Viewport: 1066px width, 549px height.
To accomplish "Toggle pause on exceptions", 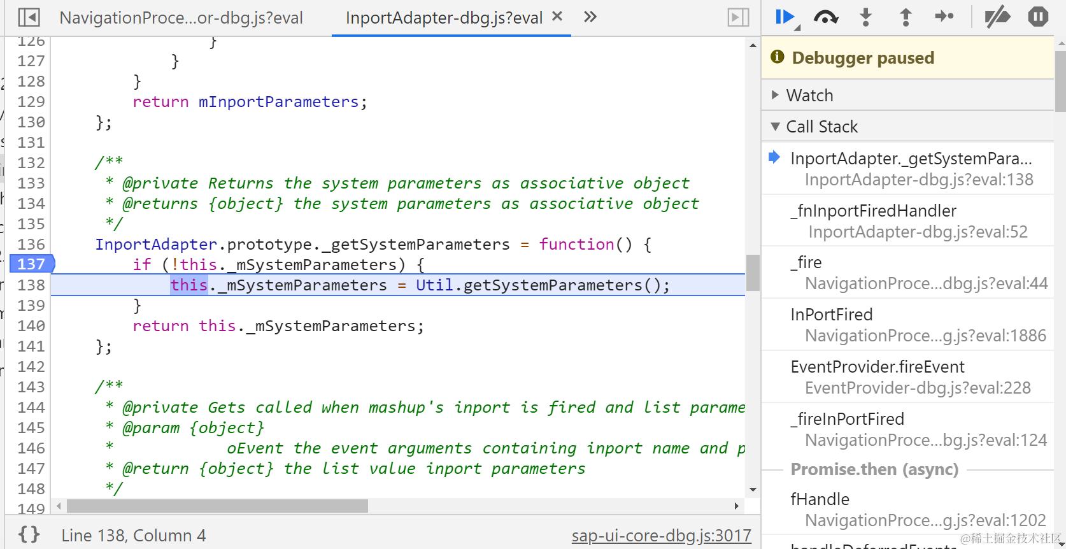I will pos(1038,17).
